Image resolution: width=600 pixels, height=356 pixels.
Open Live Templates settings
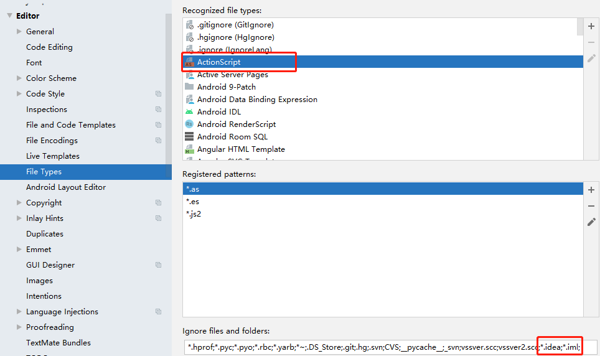[x=53, y=156]
